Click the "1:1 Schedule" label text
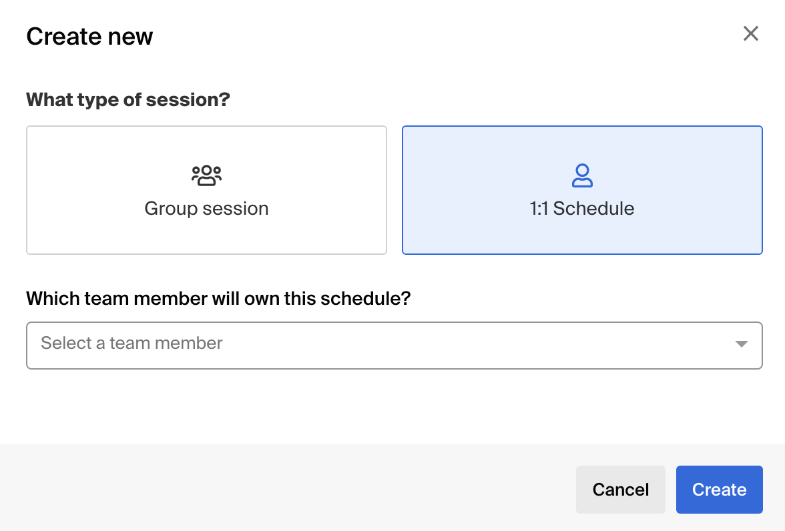This screenshot has height=531, width=785. tap(582, 209)
